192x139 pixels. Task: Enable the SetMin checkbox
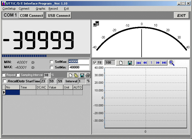point(52,67)
